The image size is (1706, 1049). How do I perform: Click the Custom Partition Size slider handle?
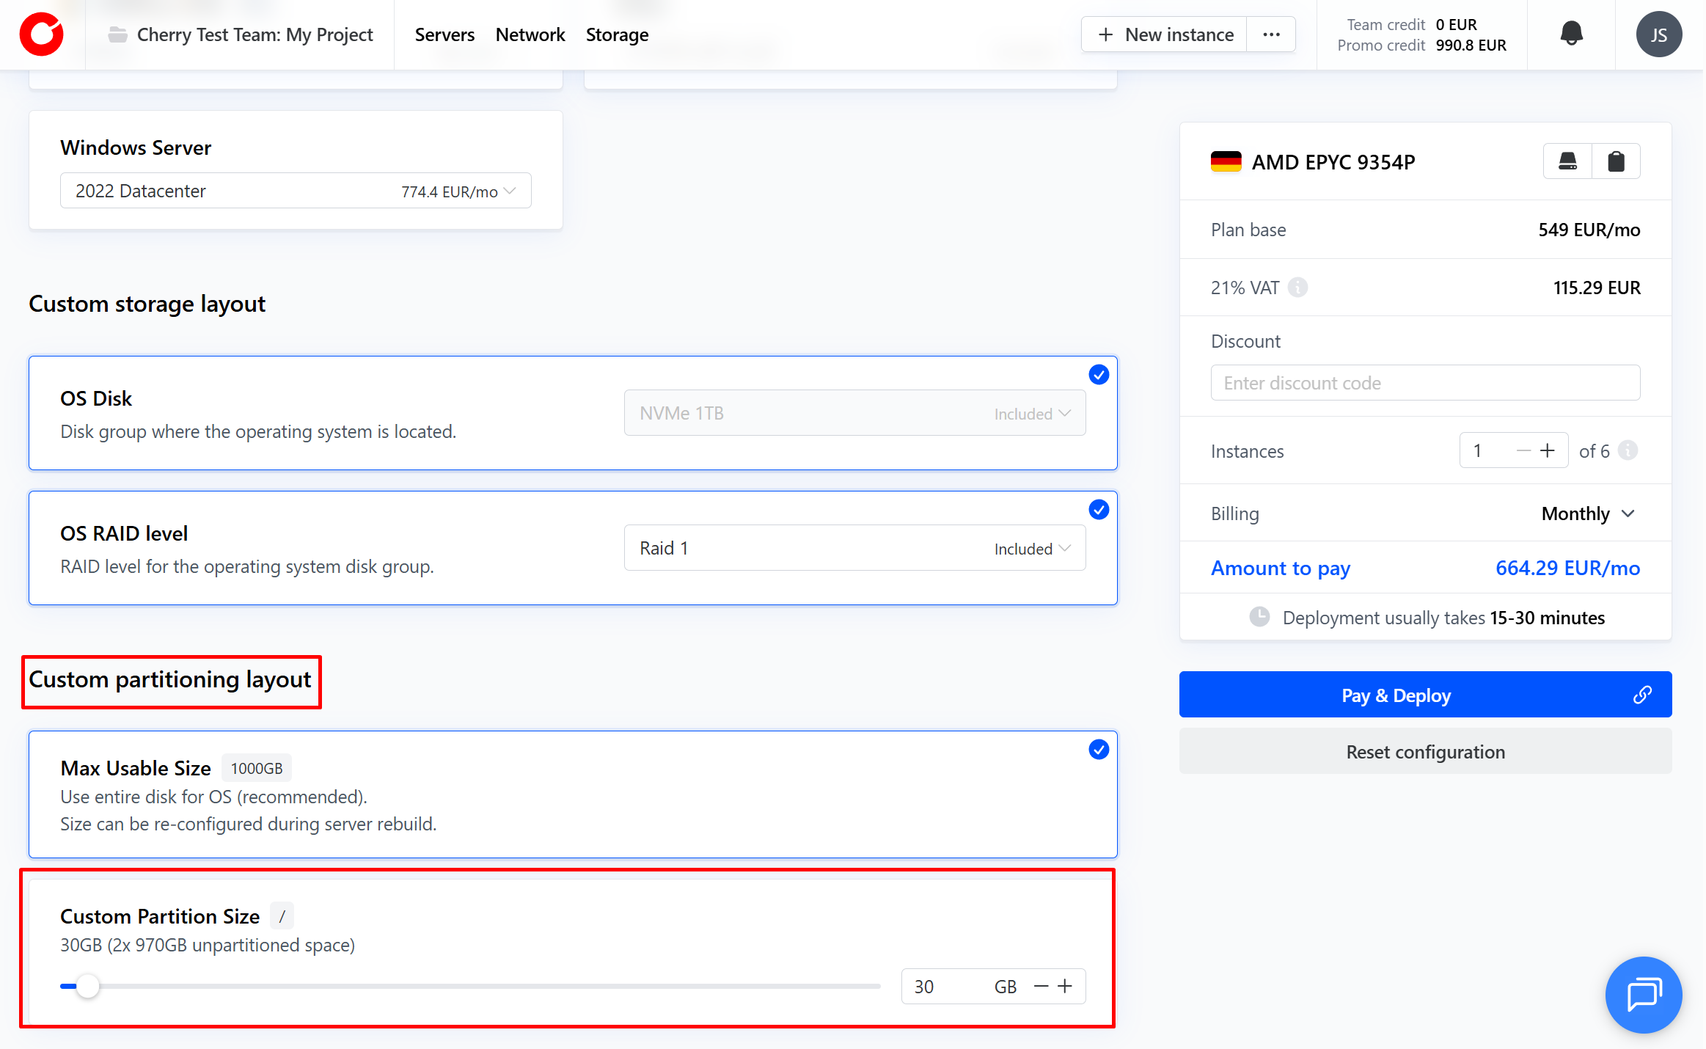tap(87, 987)
